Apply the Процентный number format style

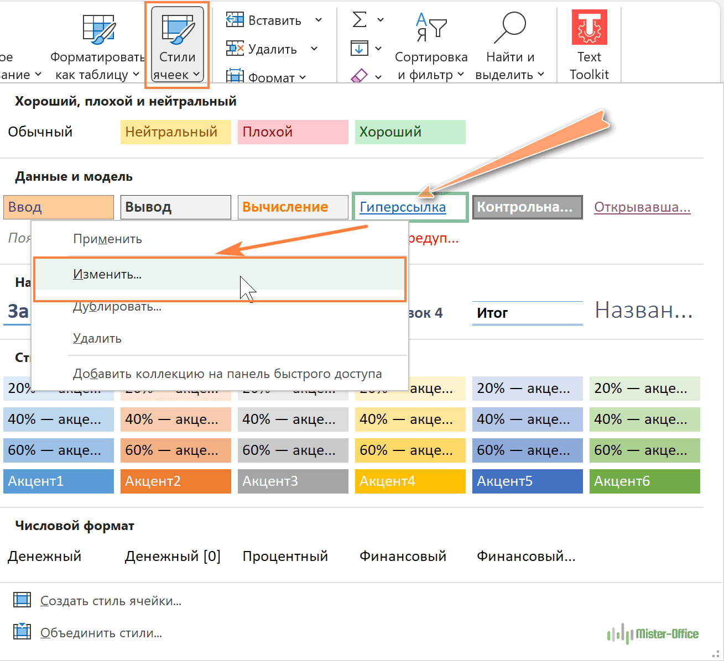click(x=285, y=556)
